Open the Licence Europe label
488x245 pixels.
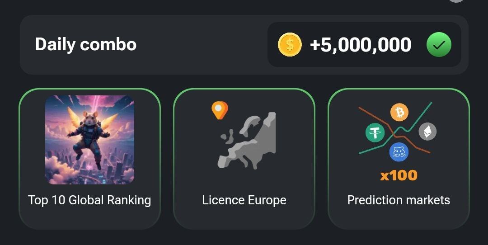[244, 200]
